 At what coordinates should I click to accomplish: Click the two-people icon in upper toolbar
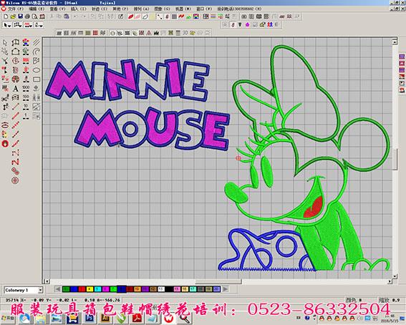pos(270,24)
